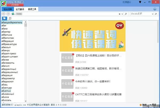Open thumbnail beside CATTI article
The height and width of the screenshot is (108, 160).
coord(67,97)
